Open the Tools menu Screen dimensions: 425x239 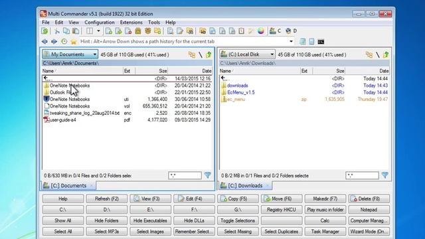coord(154,22)
